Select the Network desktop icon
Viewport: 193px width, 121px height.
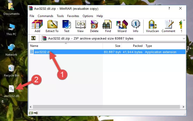(x=11, y=50)
